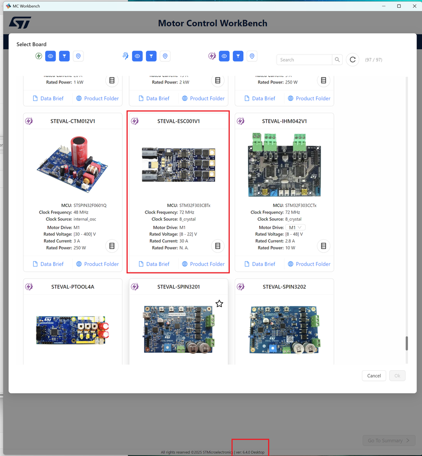The height and width of the screenshot is (456, 422).
Task: Click blue power board category icon
Action: tap(125, 56)
